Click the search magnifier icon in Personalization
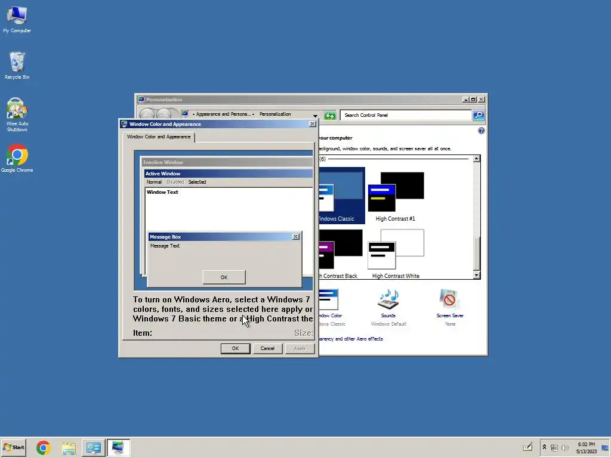 (x=479, y=115)
